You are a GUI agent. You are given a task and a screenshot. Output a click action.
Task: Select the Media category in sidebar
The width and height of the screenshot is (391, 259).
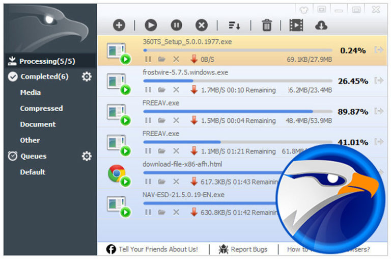pos(31,92)
